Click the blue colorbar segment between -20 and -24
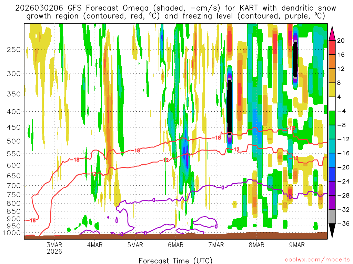The image size is (353, 264). pos(332,174)
